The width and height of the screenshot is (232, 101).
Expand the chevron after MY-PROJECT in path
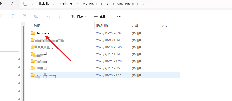pos(108,4)
